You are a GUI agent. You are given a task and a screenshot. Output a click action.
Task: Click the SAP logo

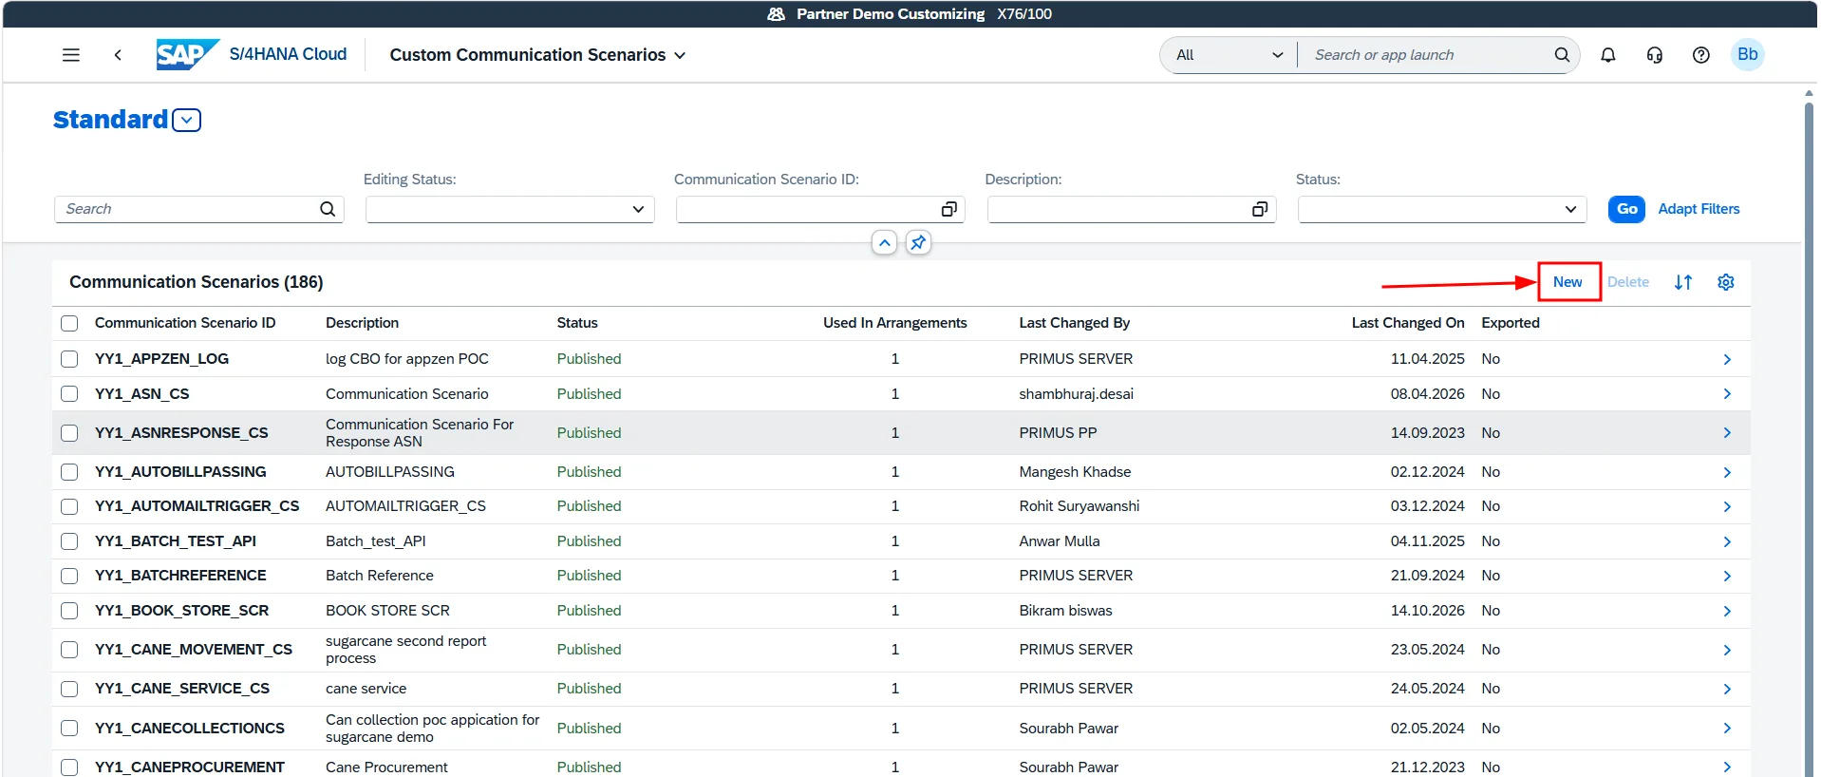coord(187,54)
